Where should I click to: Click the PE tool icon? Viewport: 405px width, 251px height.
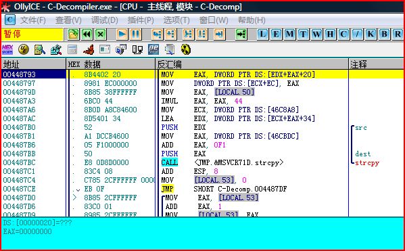point(153,49)
